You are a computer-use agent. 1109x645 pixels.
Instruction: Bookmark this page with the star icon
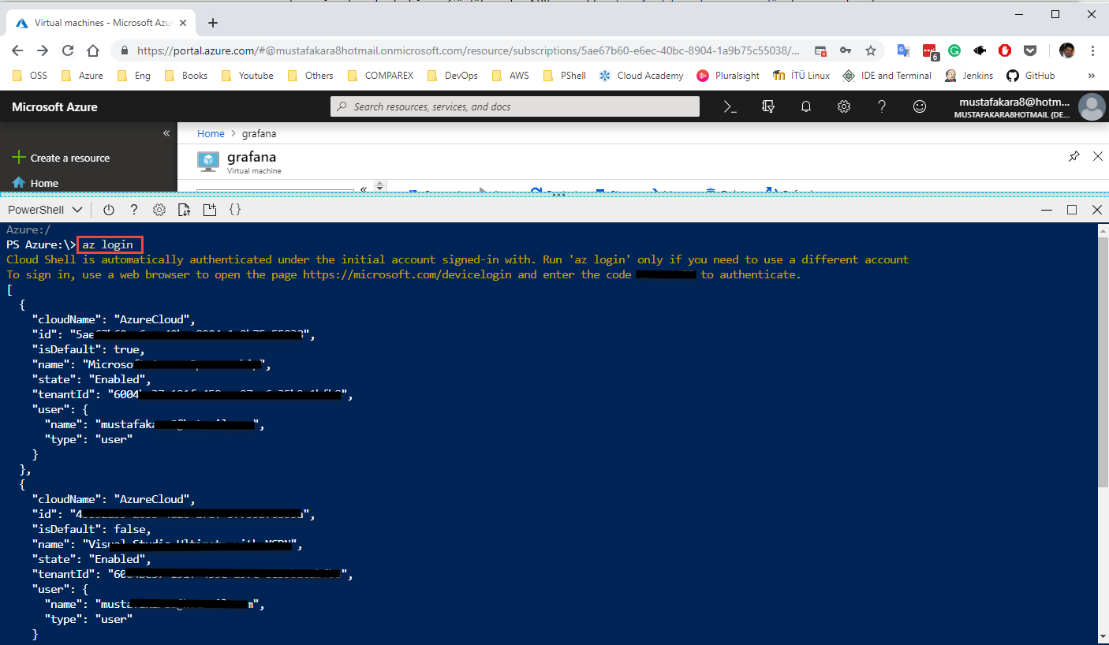[871, 50]
